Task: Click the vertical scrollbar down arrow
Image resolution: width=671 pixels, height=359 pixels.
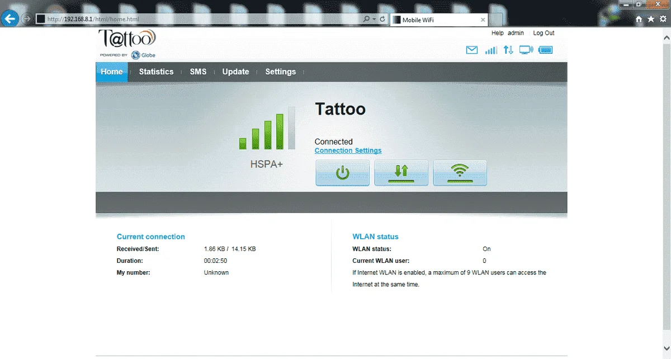Action: point(666,349)
